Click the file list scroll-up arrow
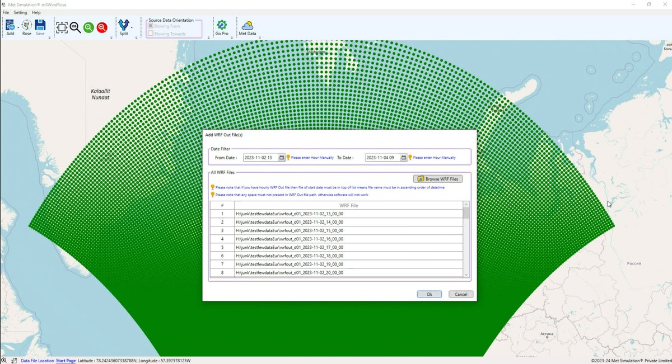 click(466, 204)
